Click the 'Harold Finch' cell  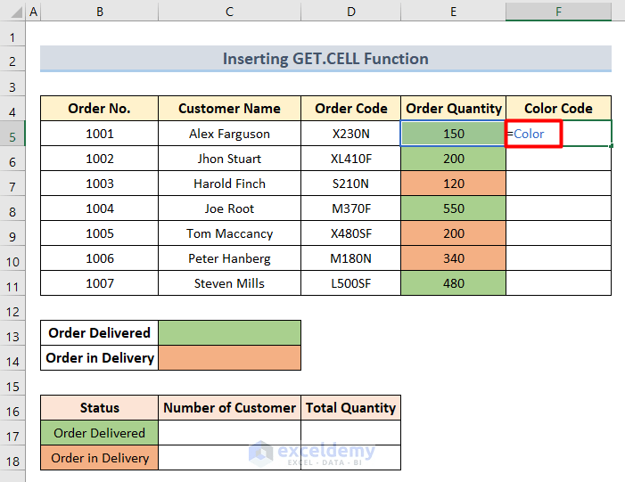click(229, 184)
